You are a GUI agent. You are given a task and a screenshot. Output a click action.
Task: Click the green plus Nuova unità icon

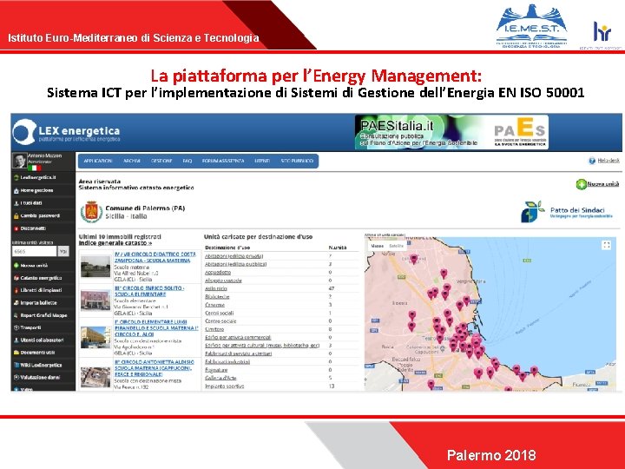tap(581, 184)
